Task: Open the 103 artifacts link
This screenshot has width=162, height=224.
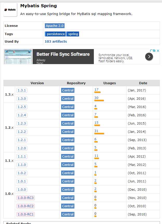Action: 56,41
